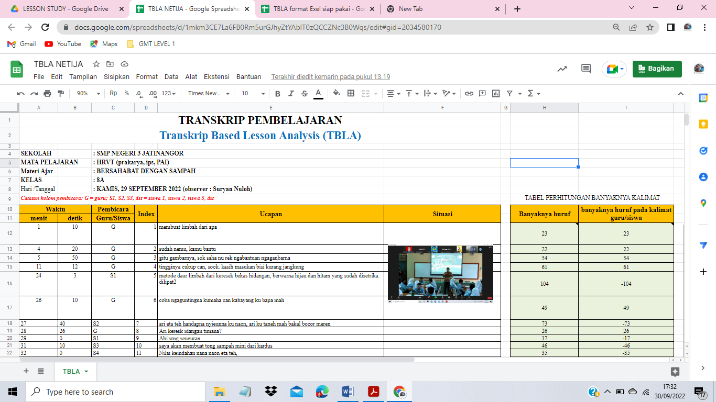Image resolution: width=716 pixels, height=402 pixels.
Task: Open the Sisipkan menu
Action: point(116,76)
